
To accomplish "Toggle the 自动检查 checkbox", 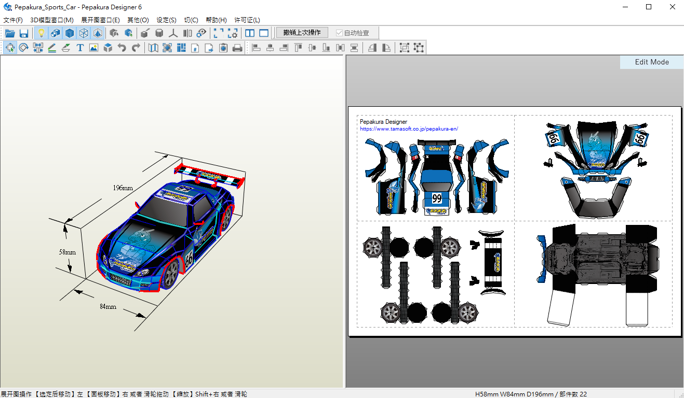I will [x=340, y=33].
